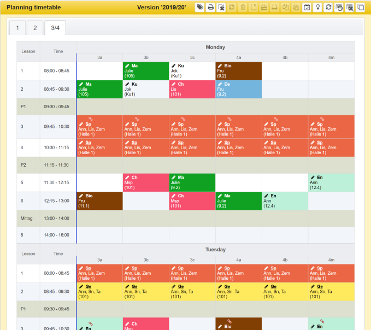This screenshot has height=330, width=371.
Task: Click the printer icon to print timetable
Action: [x=210, y=8]
